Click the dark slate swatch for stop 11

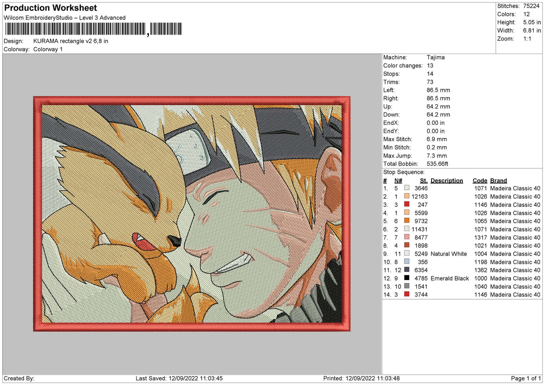[x=406, y=270]
